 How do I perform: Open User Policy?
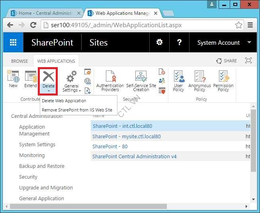tap(178, 81)
